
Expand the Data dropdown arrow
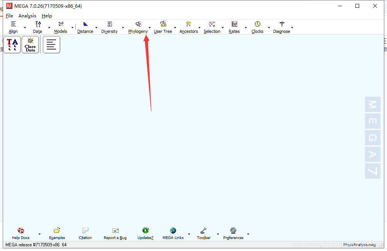(x=49, y=28)
